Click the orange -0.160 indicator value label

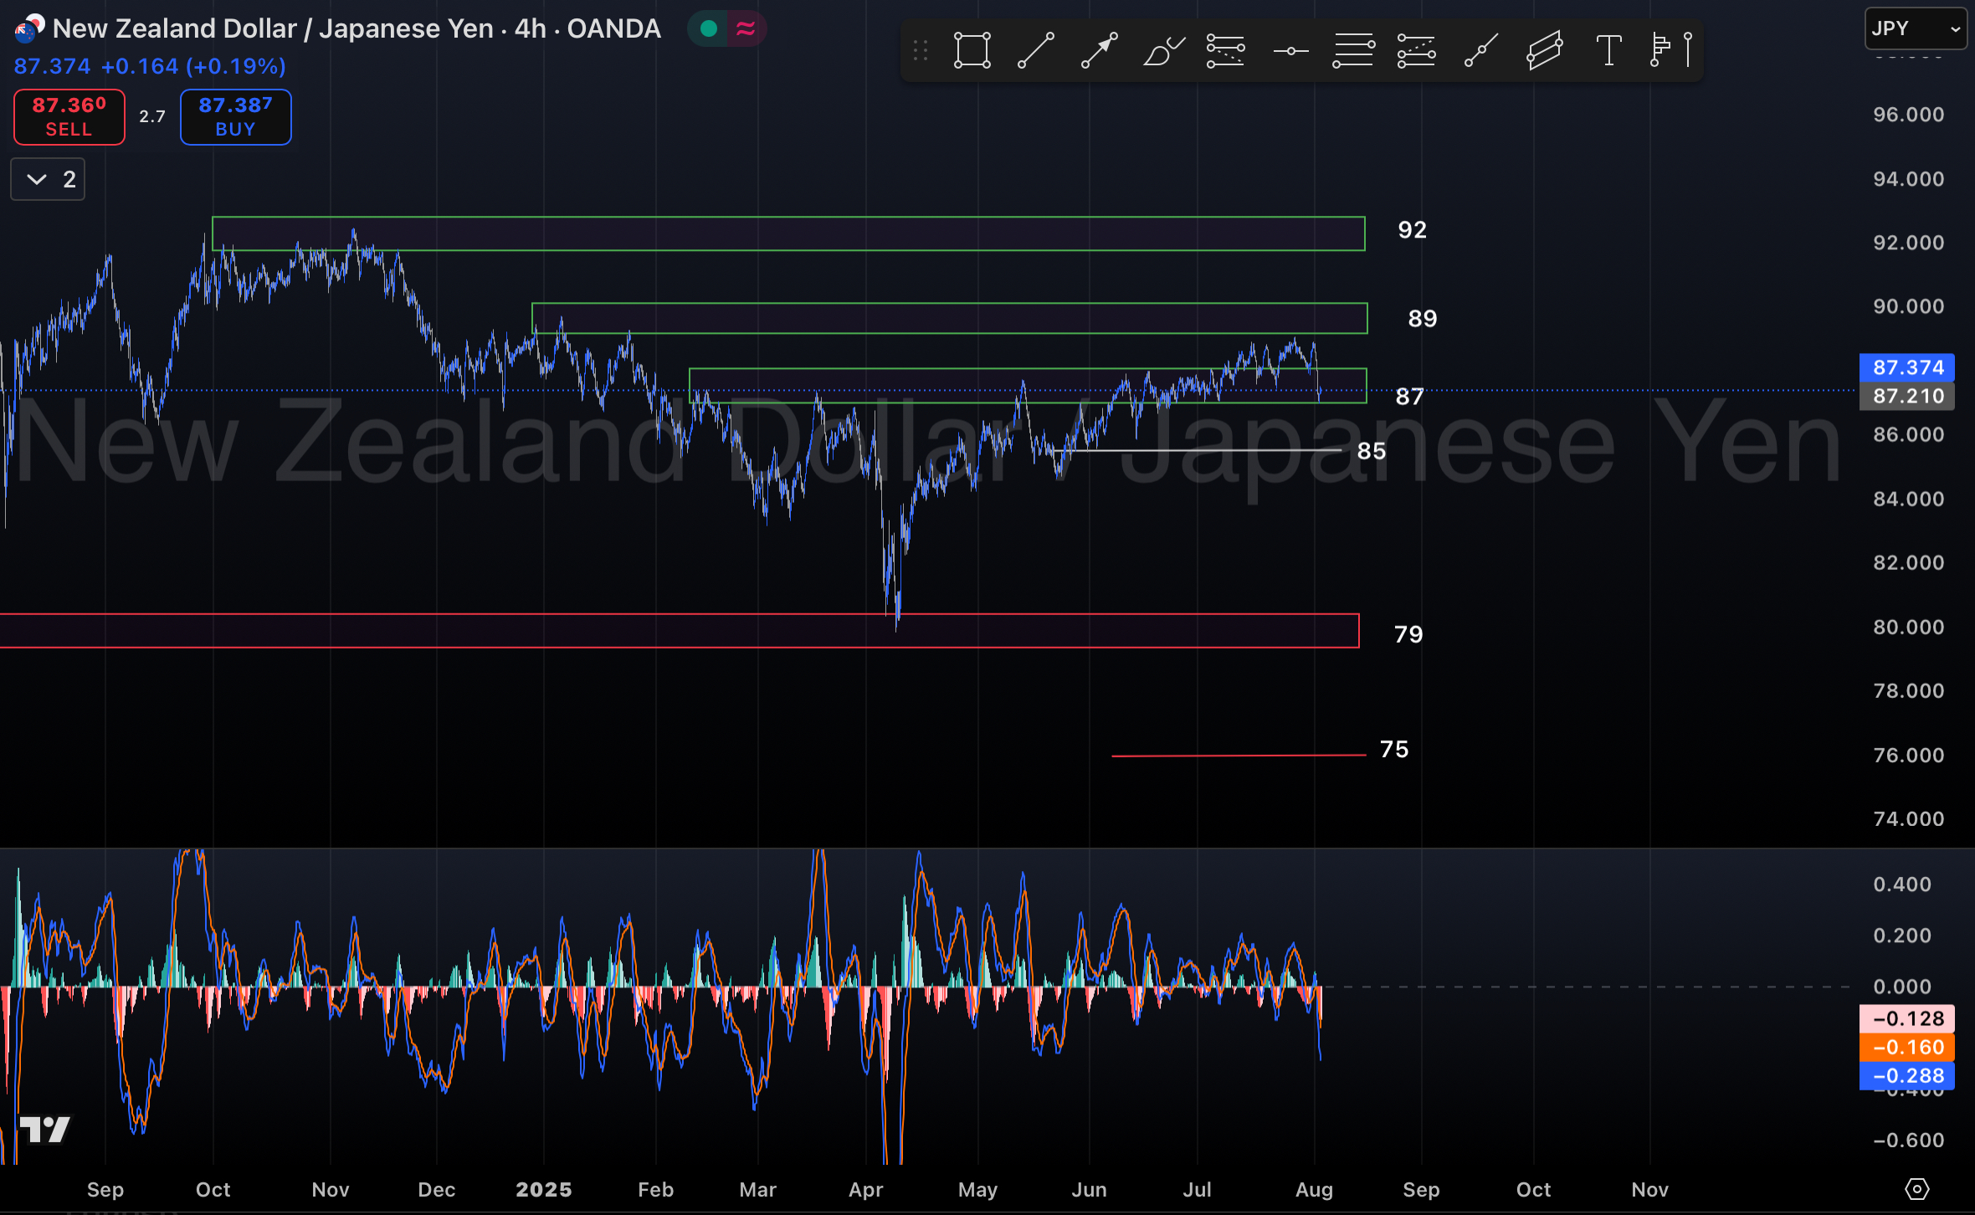(1907, 1047)
